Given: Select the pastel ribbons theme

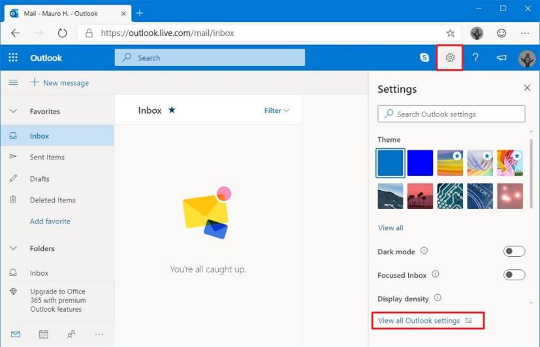Looking at the screenshot, I should (480, 163).
